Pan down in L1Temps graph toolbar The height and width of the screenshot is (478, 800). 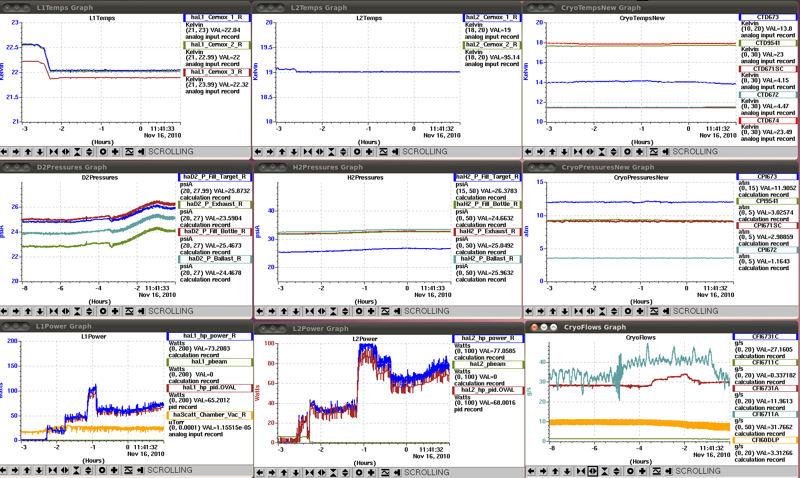click(40, 152)
